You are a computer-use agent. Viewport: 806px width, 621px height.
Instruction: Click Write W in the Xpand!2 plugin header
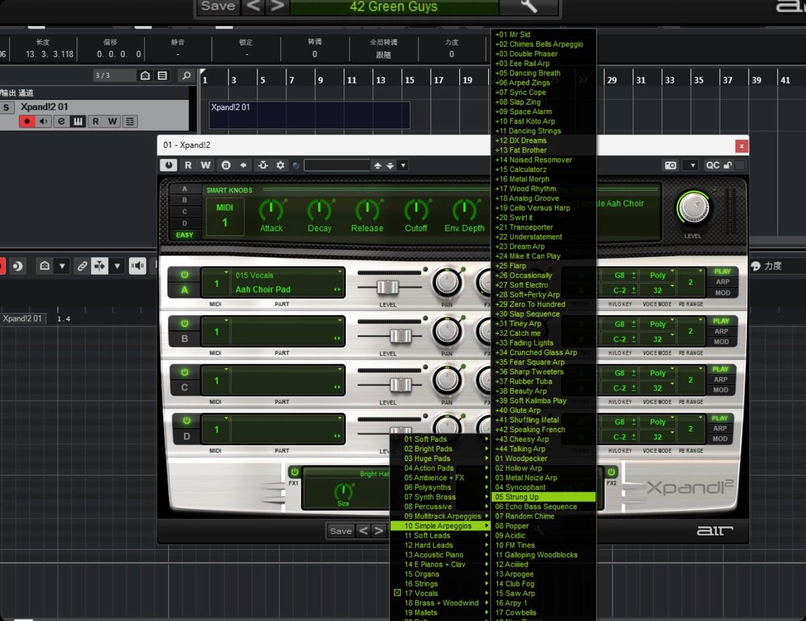(206, 165)
